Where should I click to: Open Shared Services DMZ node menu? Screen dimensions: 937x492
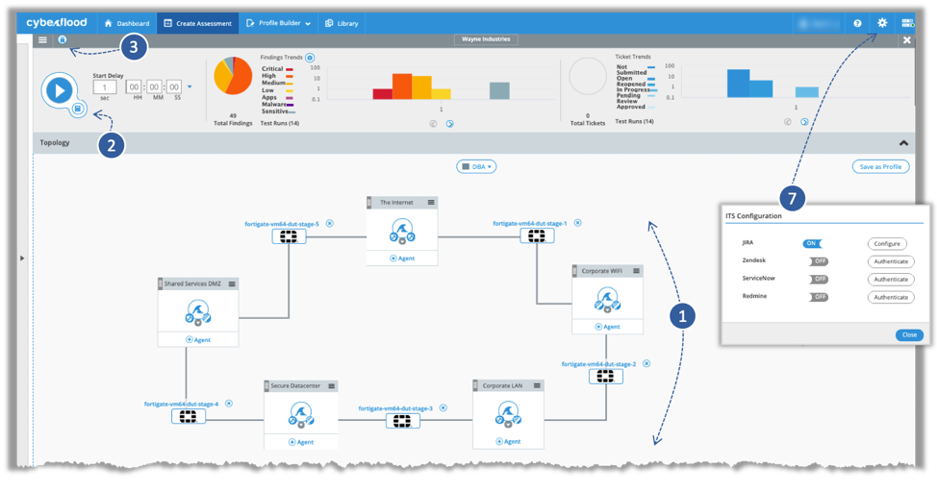(232, 284)
